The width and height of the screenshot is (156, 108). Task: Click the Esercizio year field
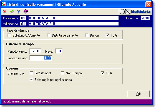coord(145,18)
